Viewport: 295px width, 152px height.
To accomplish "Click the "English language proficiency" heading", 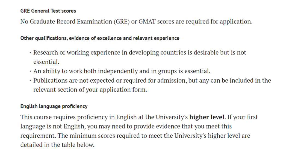I will point(54,106).
